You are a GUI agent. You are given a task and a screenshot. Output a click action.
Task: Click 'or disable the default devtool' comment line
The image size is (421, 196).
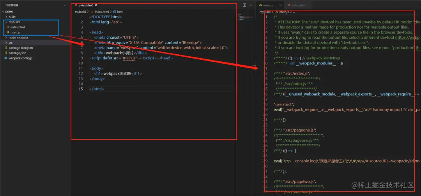click(x=322, y=43)
